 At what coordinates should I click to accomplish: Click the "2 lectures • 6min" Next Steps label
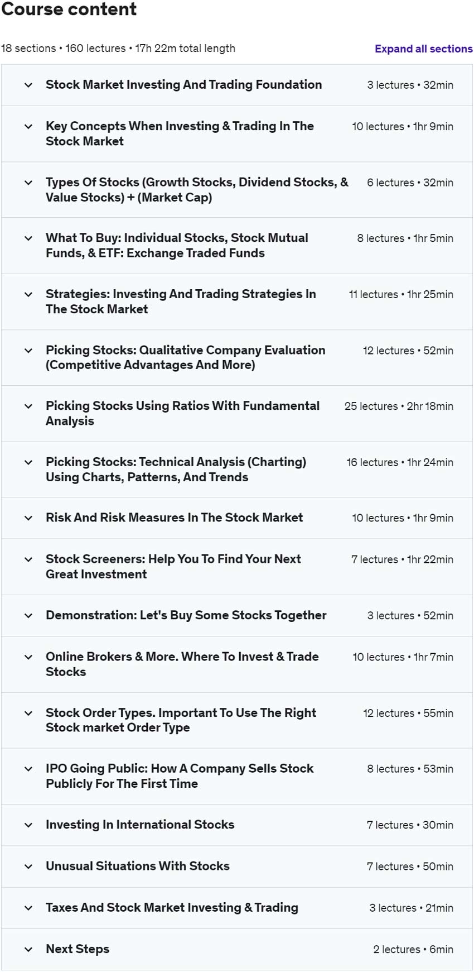point(413,949)
